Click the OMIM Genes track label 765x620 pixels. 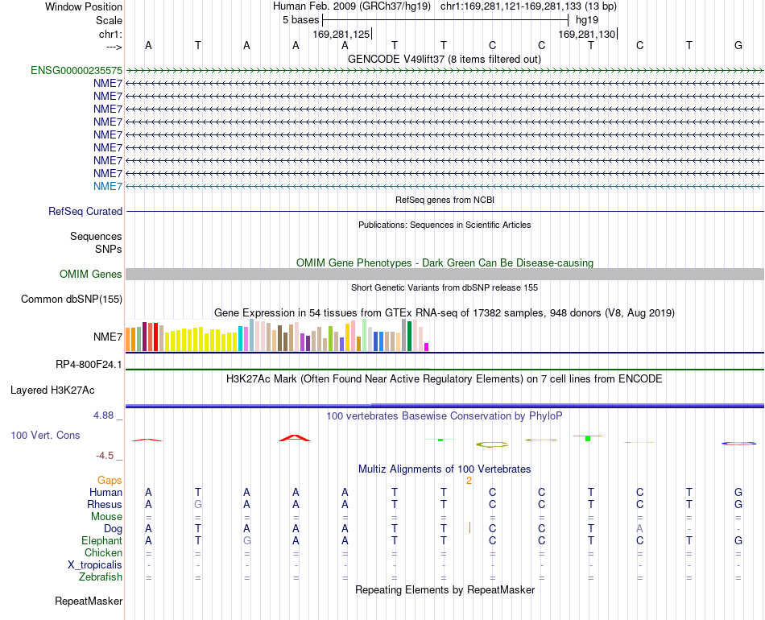(90, 274)
